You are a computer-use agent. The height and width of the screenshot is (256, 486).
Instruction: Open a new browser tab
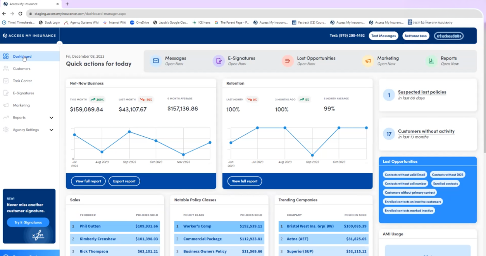coord(67,4)
